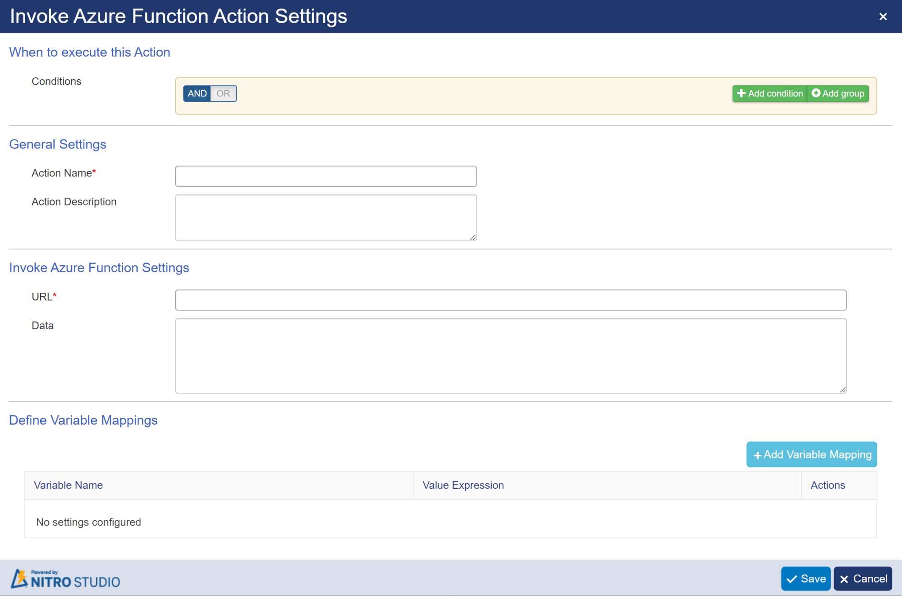The width and height of the screenshot is (902, 596).
Task: Expand the When to execute this Action section
Action: click(x=90, y=51)
